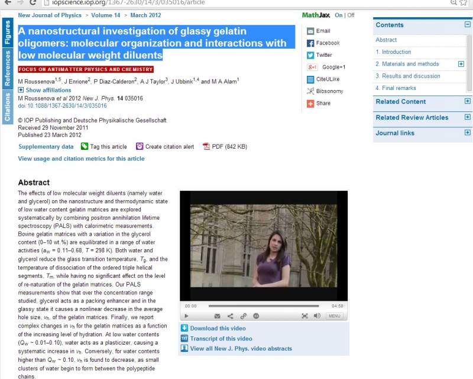Click the Abstract heading text

[34, 182]
